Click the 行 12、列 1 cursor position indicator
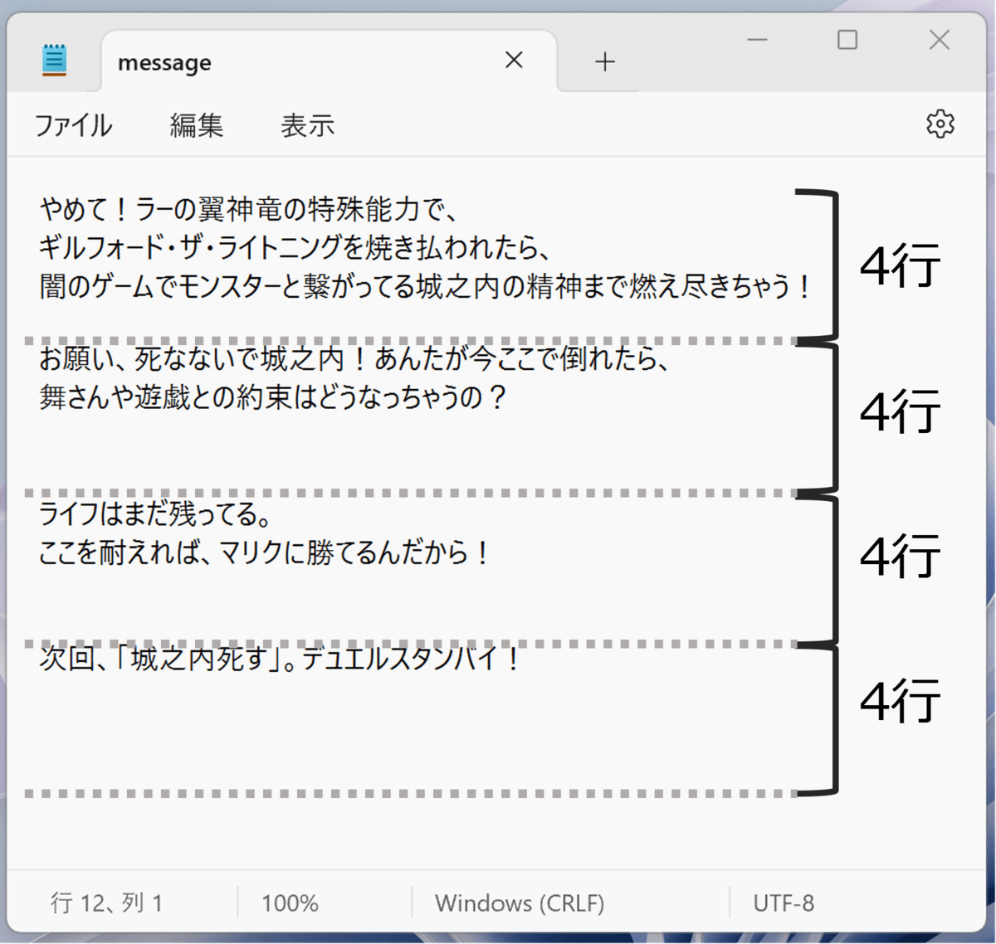This screenshot has width=996, height=944. pos(108,903)
